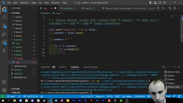
Task: Open editor More Actions ellipsis
Action: pos(179,8)
